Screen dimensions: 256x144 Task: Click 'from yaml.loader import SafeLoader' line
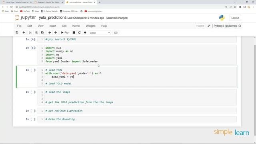pos(72,61)
